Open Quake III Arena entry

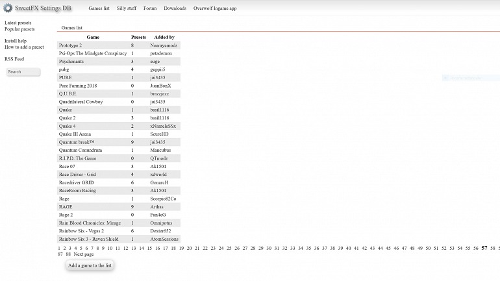tap(75, 134)
